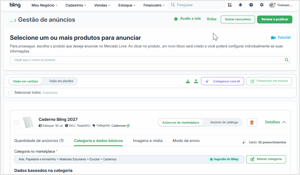Click the SKU: TesteSKU text
300x175 pixels.
click(80, 126)
